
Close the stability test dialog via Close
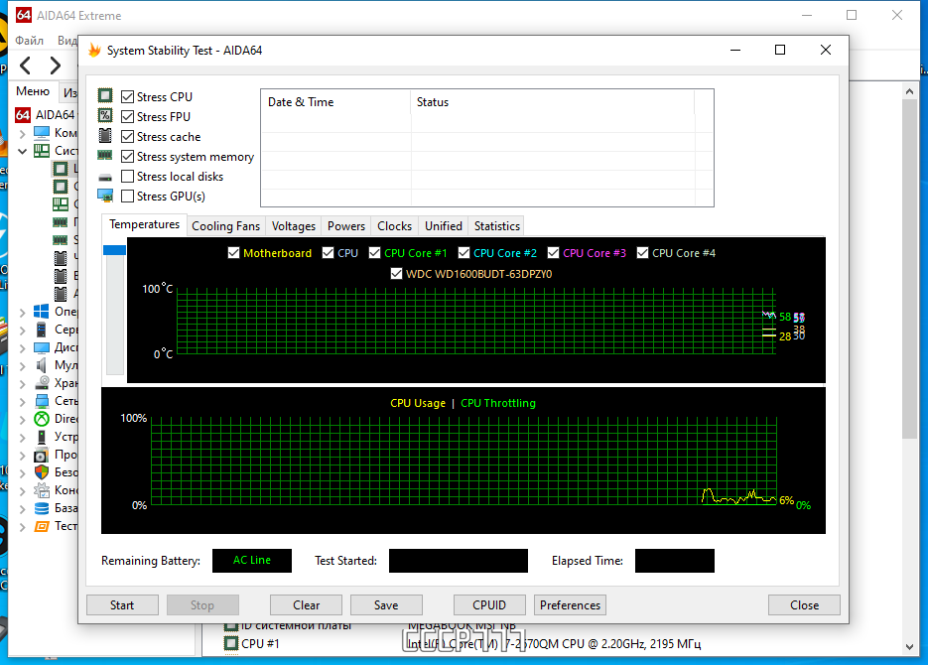point(804,605)
